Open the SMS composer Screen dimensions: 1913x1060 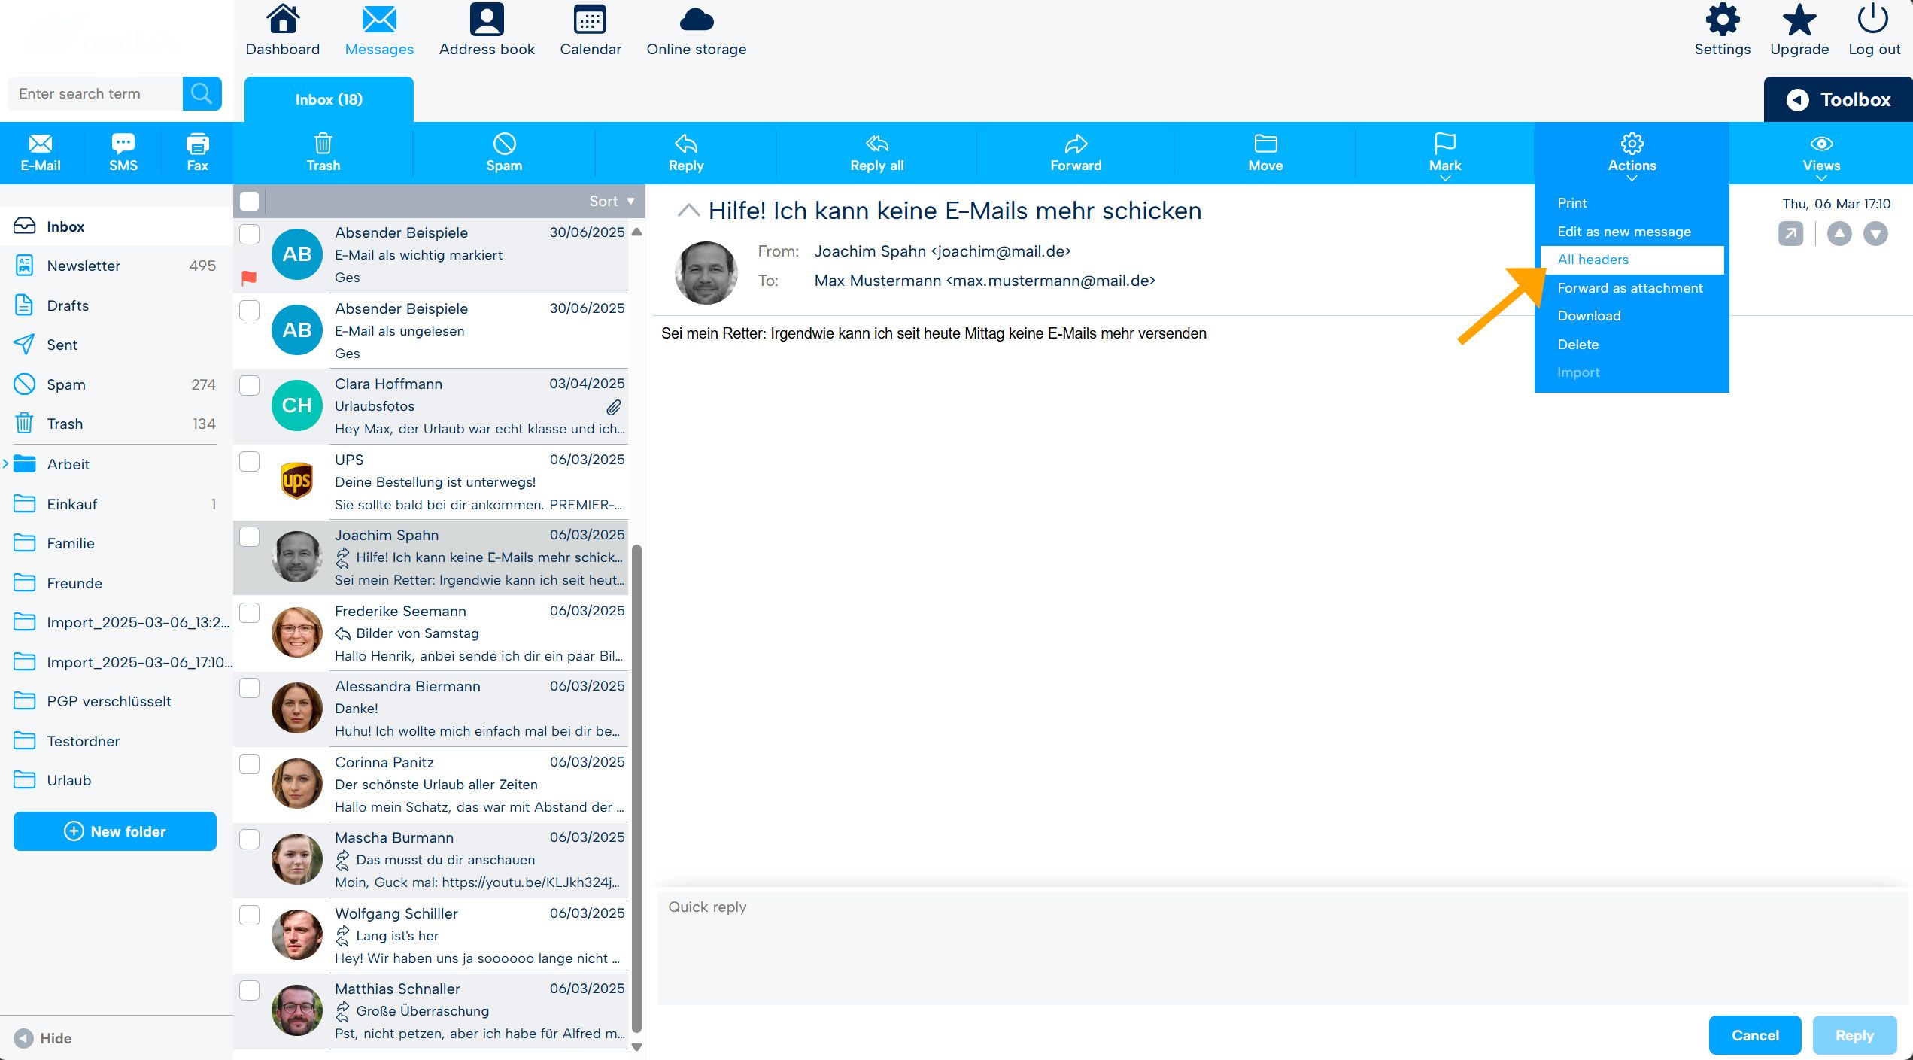click(x=123, y=153)
